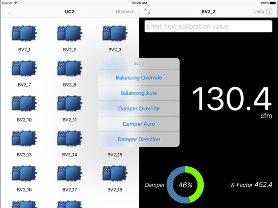This screenshot has width=278, height=208.
Task: Open the Units option
Action: pos(259,12)
